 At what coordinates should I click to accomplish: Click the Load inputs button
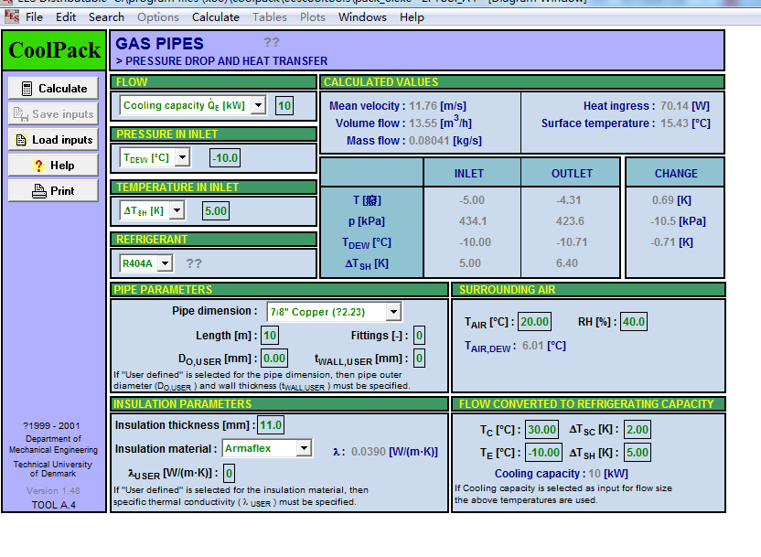click(53, 140)
